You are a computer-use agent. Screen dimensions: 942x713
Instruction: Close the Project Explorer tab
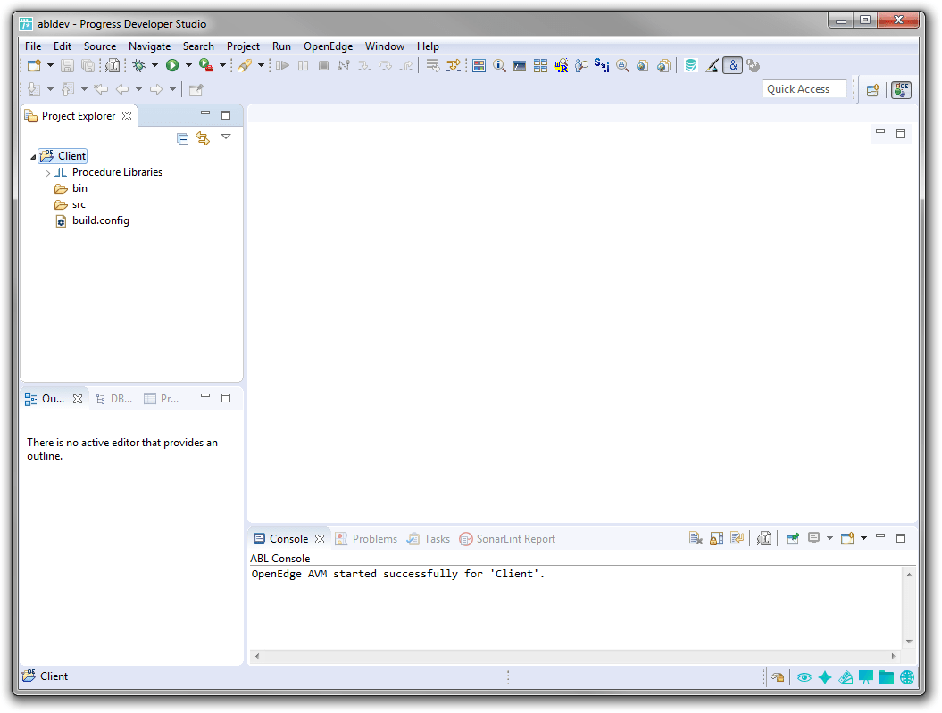127,116
